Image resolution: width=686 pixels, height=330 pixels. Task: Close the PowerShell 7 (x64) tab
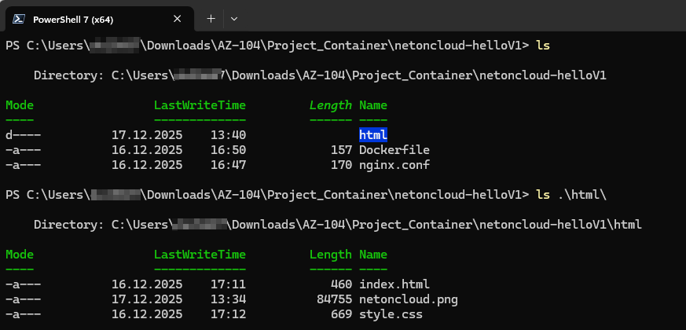click(178, 18)
